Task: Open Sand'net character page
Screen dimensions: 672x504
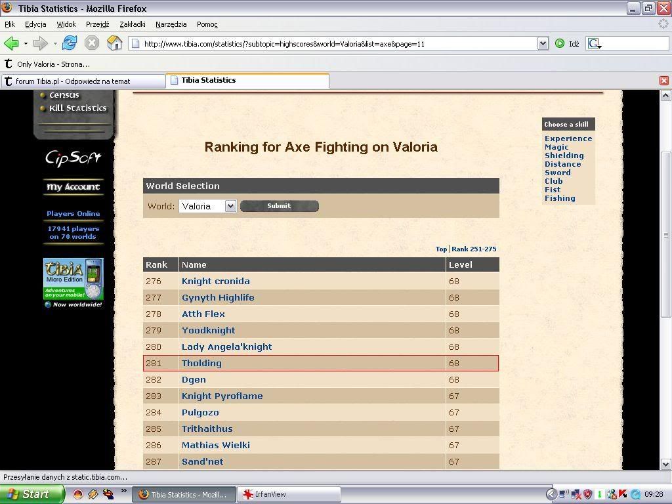Action: click(x=202, y=461)
